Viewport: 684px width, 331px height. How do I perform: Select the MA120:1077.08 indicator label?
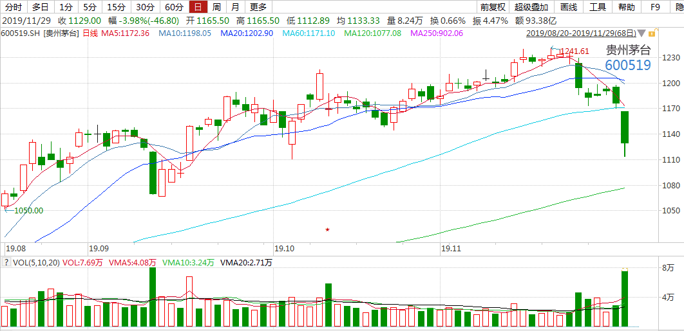coord(372,33)
